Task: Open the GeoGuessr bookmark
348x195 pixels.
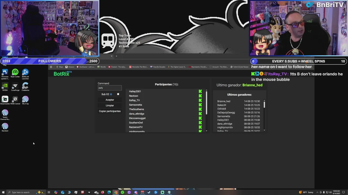Action: [x=86, y=67]
